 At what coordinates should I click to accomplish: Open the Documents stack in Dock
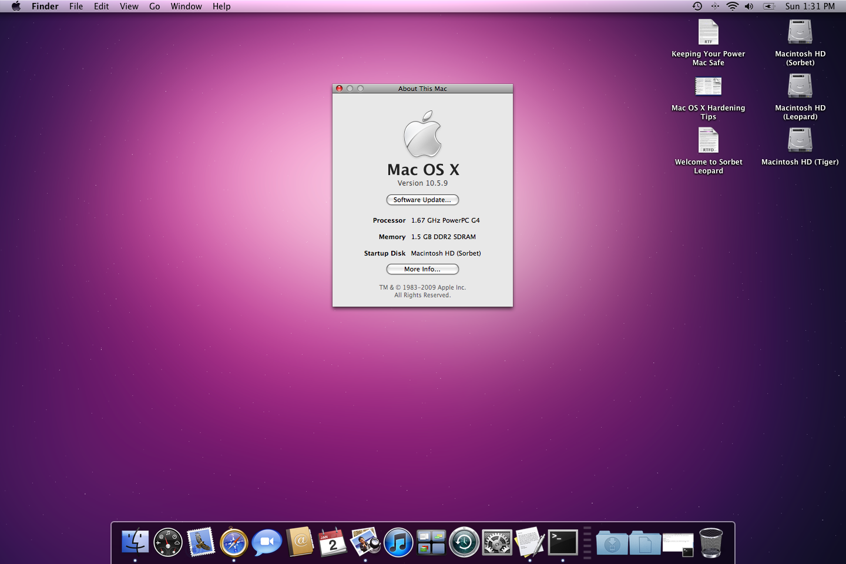coord(644,542)
